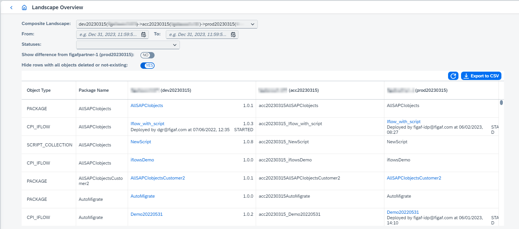Toggle Hide rows with deleted objects switch
This screenshot has width=519, height=229.
pos(147,66)
